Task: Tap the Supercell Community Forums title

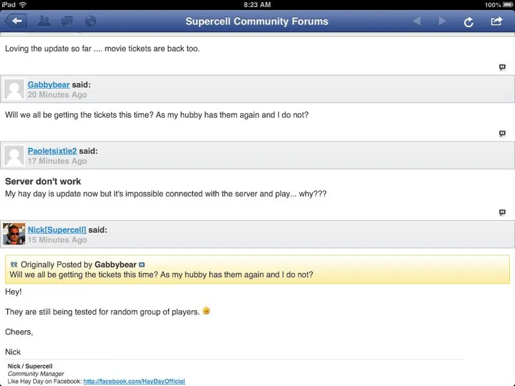Action: click(257, 21)
